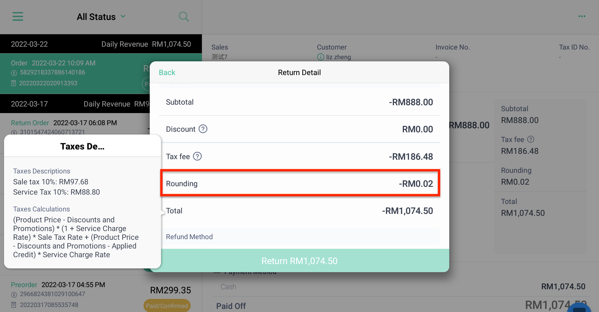Open the three-dot more options menu
Image resolution: width=599 pixels, height=312 pixels.
582,16
